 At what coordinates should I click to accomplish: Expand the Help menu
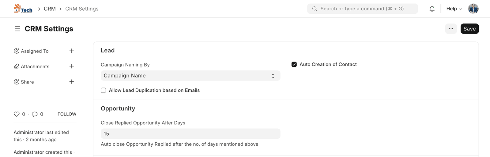pyautogui.click(x=454, y=9)
